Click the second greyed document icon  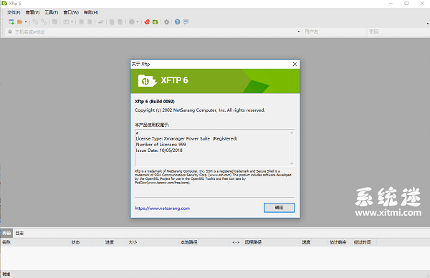click(90, 22)
